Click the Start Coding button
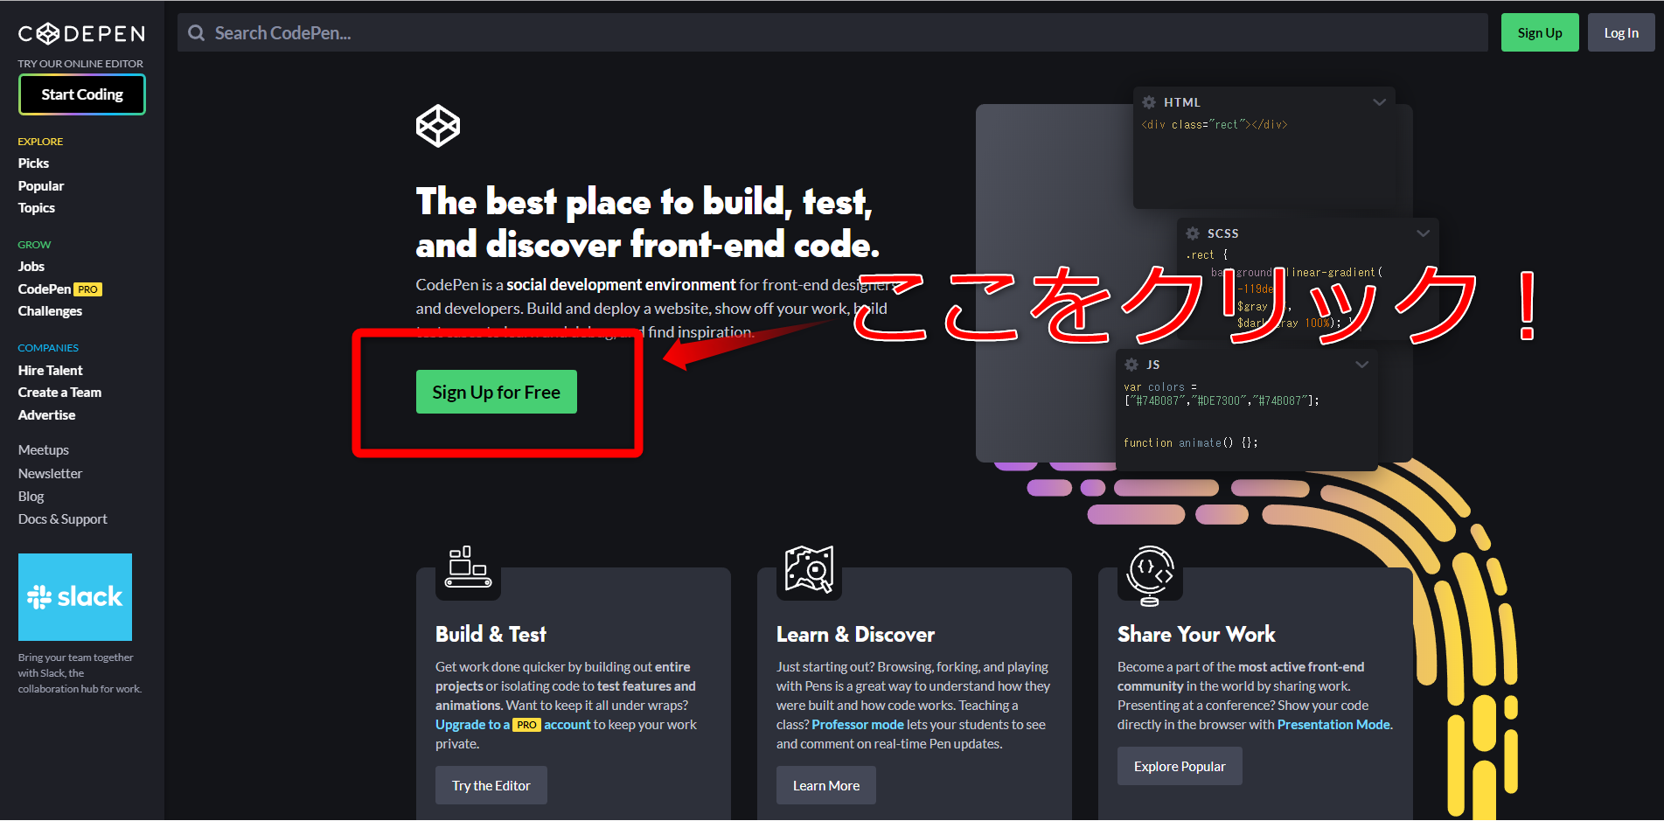Viewport: 1664px width, 821px height. (81, 94)
